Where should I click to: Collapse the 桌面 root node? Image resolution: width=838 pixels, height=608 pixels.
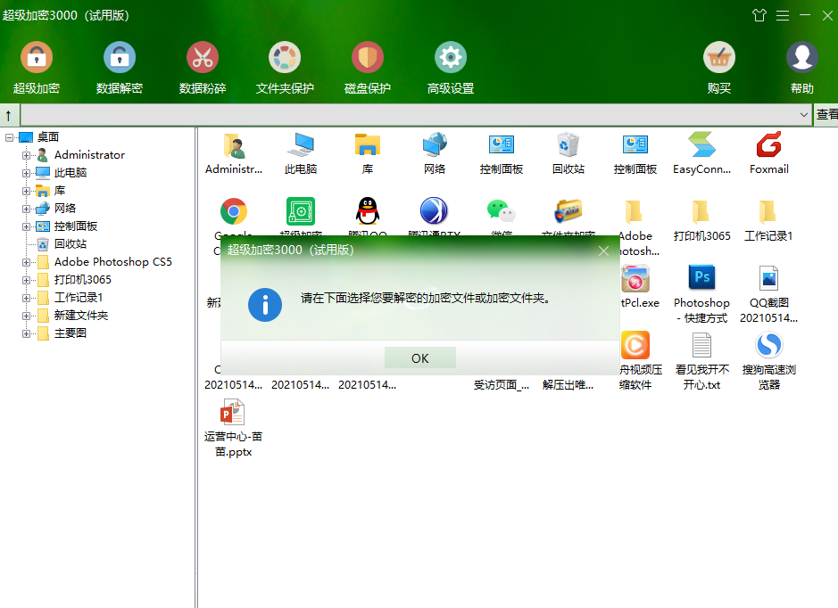[x=9, y=137]
